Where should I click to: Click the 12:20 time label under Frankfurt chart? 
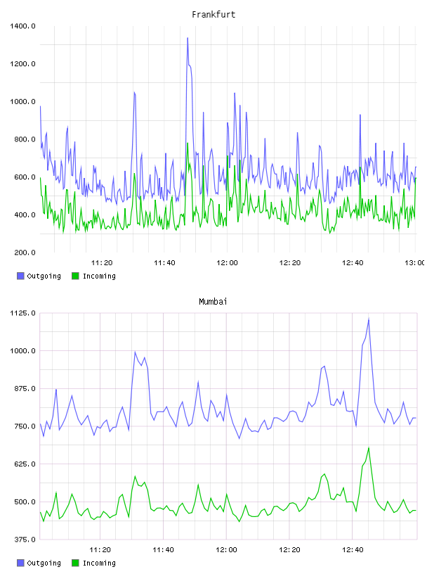290,263
